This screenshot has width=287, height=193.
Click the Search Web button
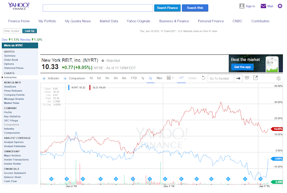[x=195, y=8]
